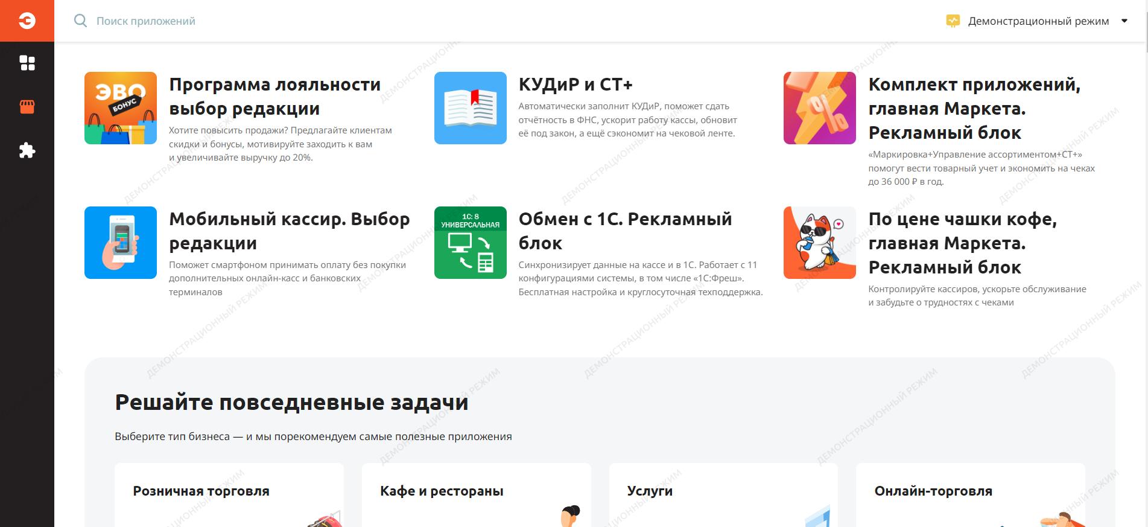Image resolution: width=1148 pixels, height=527 pixels.
Task: Open the 1С Универсальная green icon
Action: tap(471, 243)
